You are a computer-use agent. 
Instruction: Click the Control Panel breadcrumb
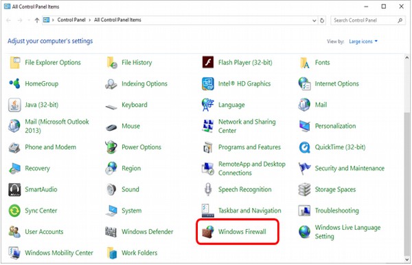coord(71,20)
